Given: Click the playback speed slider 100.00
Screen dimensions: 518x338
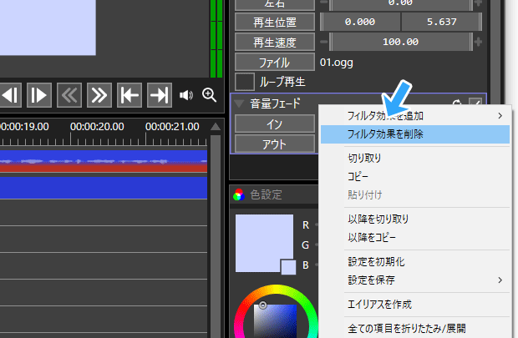Looking at the screenshot, I should coord(401,42).
